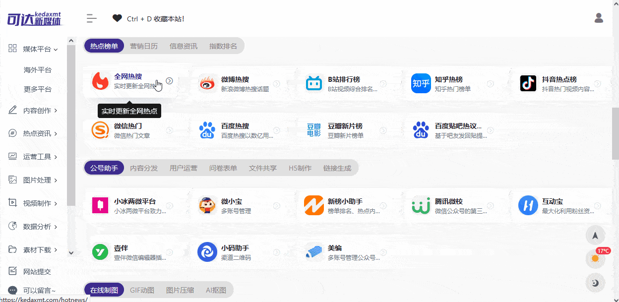
Task: Expand the 素材下载 sidebar menu
Action: pos(33,250)
